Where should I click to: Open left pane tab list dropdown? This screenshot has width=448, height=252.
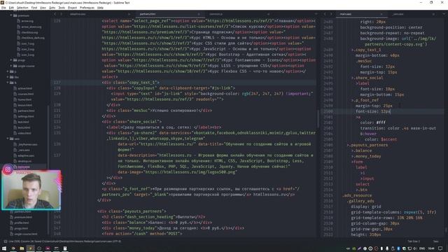316,14
